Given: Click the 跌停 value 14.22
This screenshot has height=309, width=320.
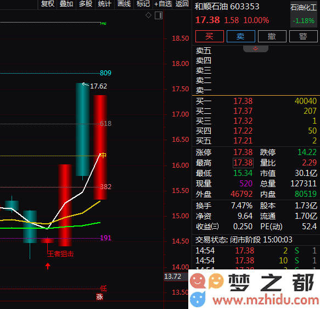Looking at the screenshot, I should click(307, 152).
